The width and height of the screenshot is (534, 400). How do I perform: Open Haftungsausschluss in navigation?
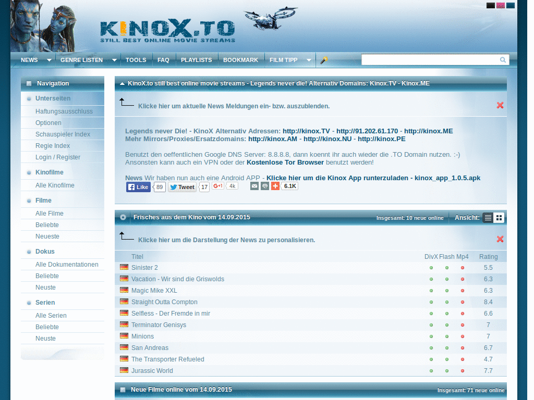tap(64, 111)
